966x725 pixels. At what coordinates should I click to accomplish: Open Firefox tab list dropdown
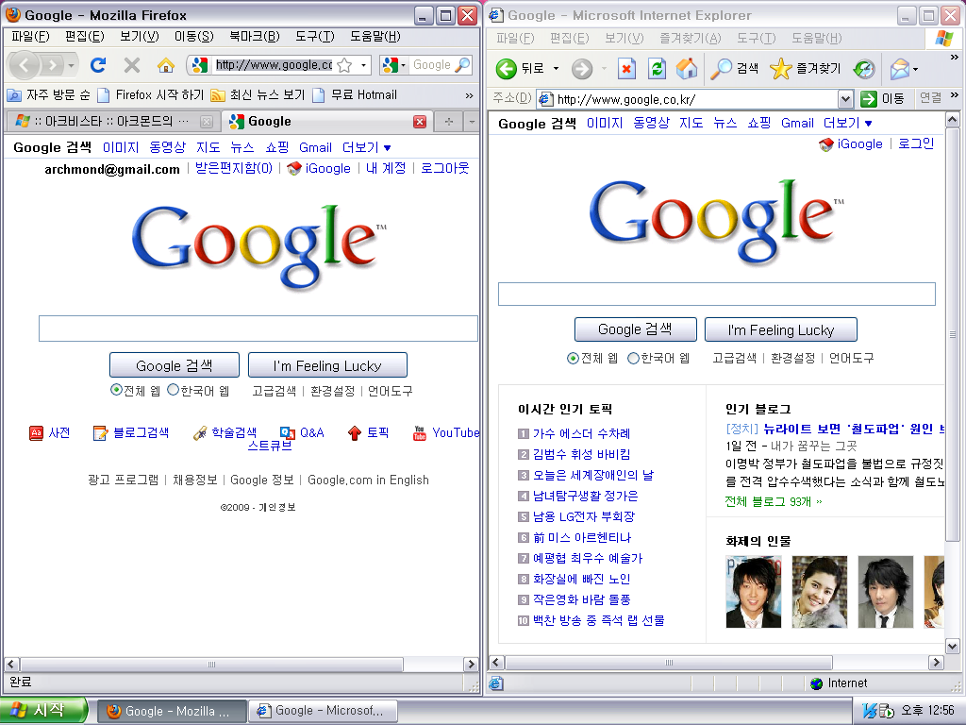pyautogui.click(x=472, y=122)
